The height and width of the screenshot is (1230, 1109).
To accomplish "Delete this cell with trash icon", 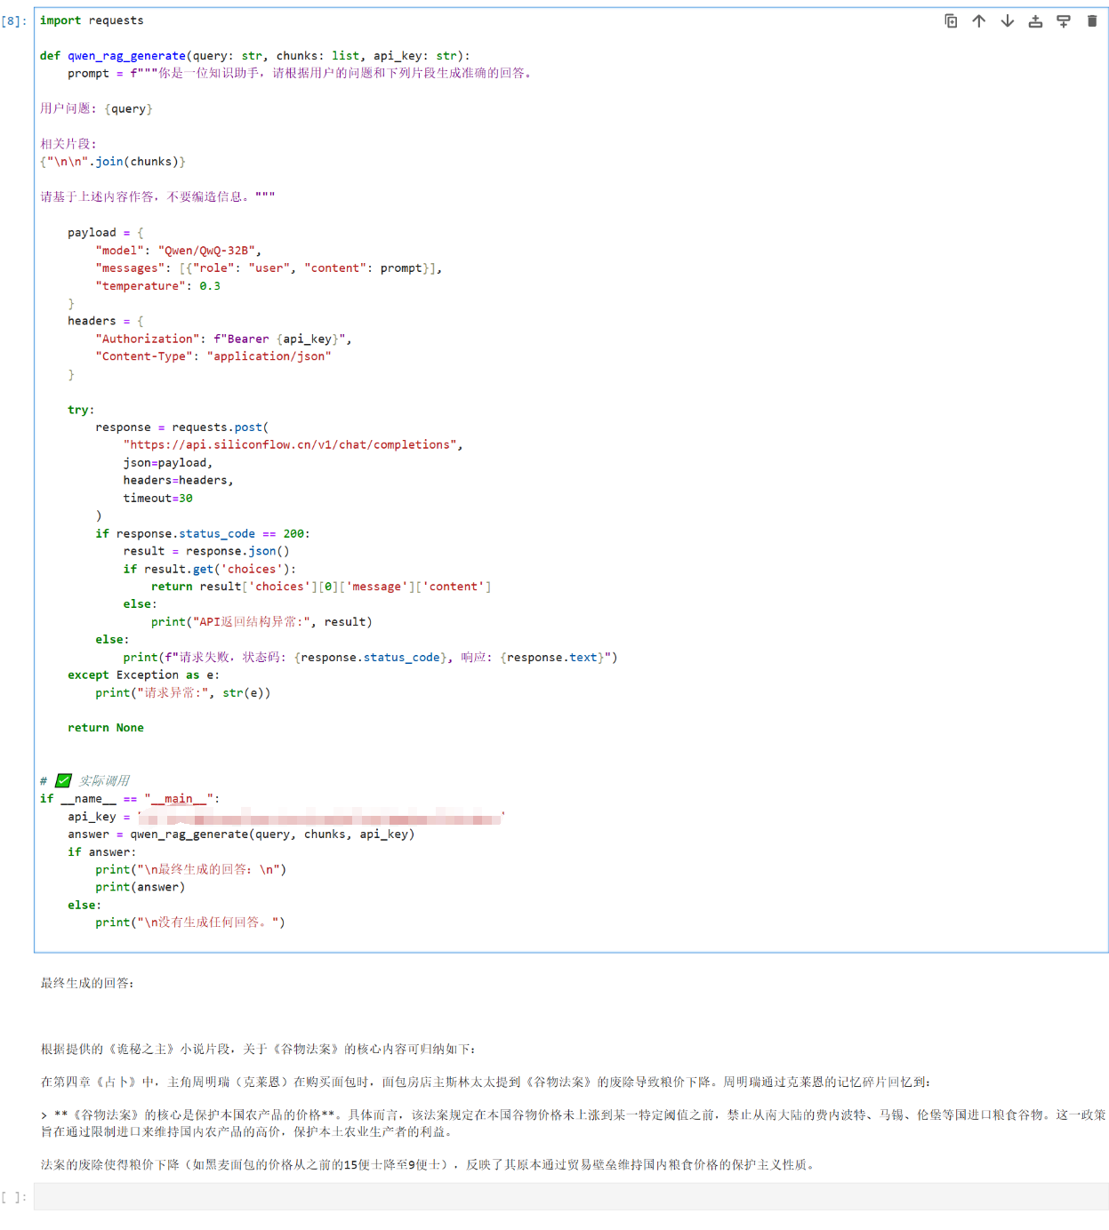I will (1092, 21).
